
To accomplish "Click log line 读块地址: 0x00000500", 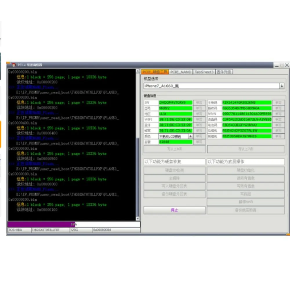I will pos(37,159).
